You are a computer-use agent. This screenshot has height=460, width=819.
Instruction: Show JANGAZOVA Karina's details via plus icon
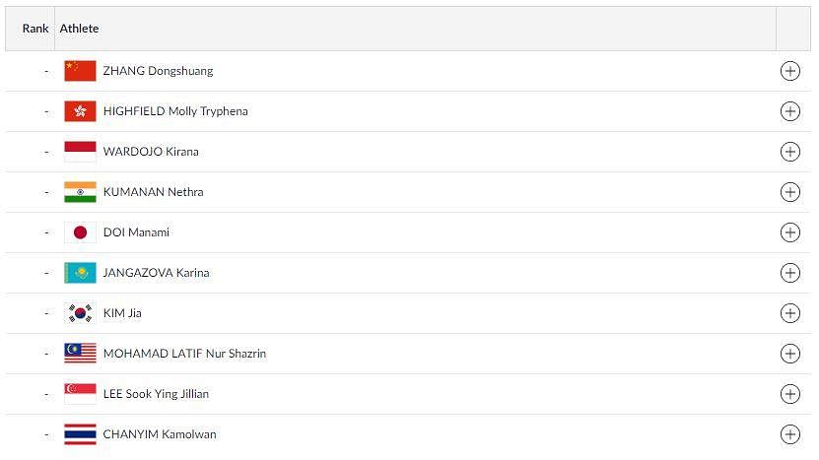[789, 273]
